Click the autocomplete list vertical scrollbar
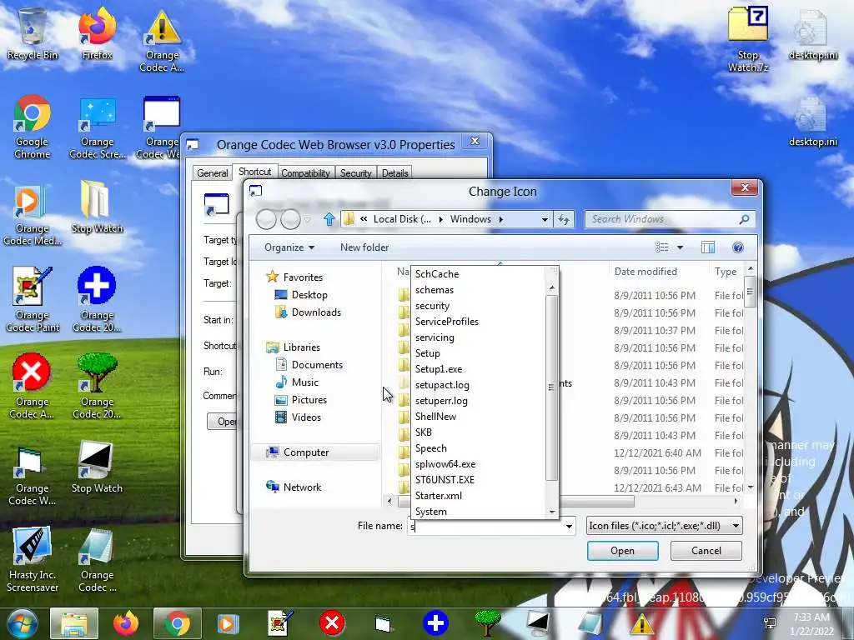The image size is (854, 640). tap(552, 387)
